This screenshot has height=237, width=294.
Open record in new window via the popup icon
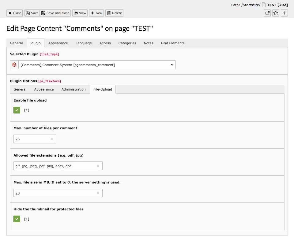pyautogui.click(x=267, y=13)
